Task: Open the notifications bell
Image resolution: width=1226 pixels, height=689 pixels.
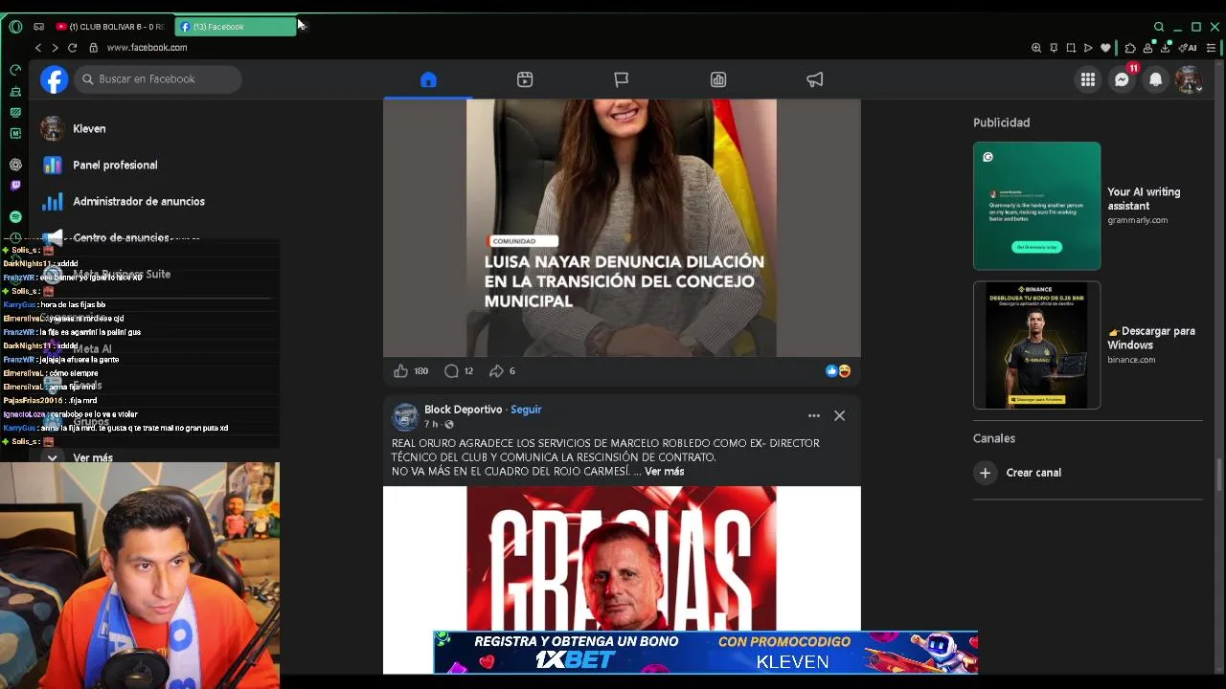Action: click(1156, 79)
